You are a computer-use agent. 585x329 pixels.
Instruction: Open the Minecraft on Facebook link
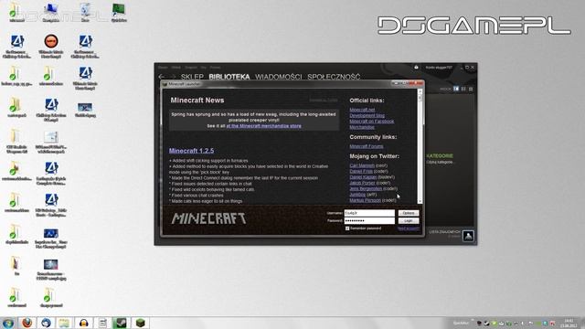372,122
